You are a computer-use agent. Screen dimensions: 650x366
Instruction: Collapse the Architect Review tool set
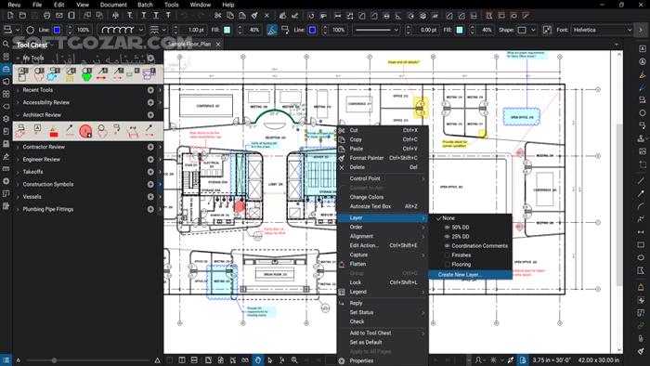(x=18, y=115)
